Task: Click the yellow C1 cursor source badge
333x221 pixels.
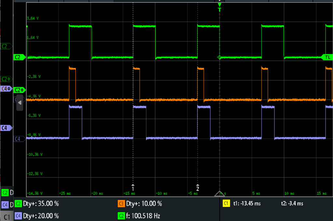Action: coord(225,204)
